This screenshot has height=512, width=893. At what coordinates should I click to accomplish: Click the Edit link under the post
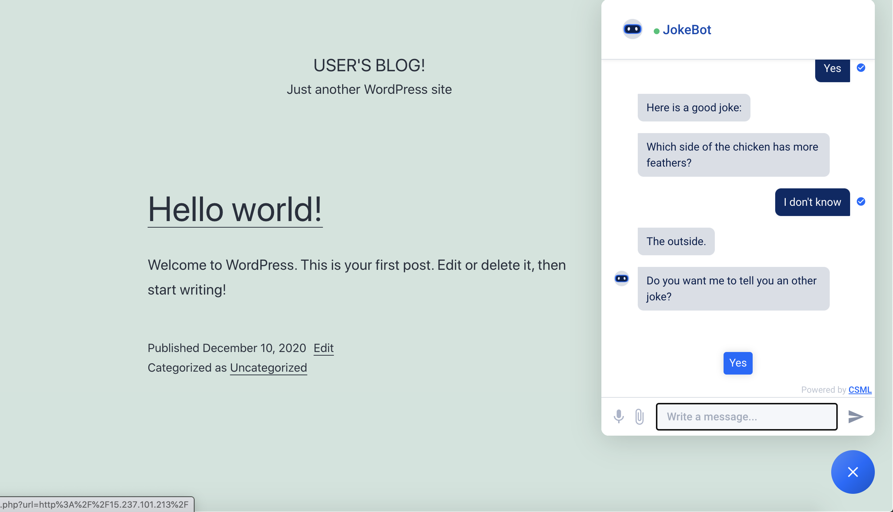coord(324,348)
